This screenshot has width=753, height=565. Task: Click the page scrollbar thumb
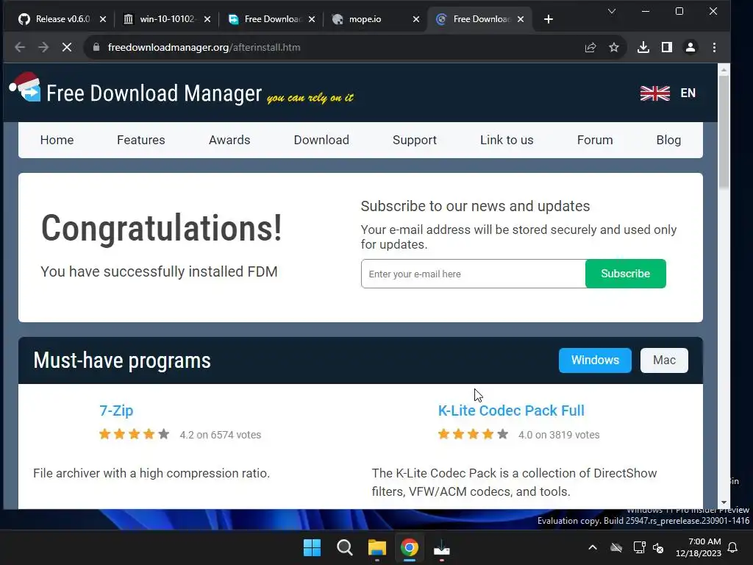click(x=724, y=131)
